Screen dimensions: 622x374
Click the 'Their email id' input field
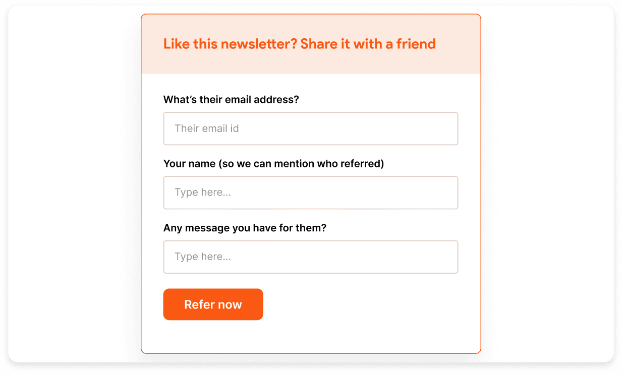[x=310, y=129]
